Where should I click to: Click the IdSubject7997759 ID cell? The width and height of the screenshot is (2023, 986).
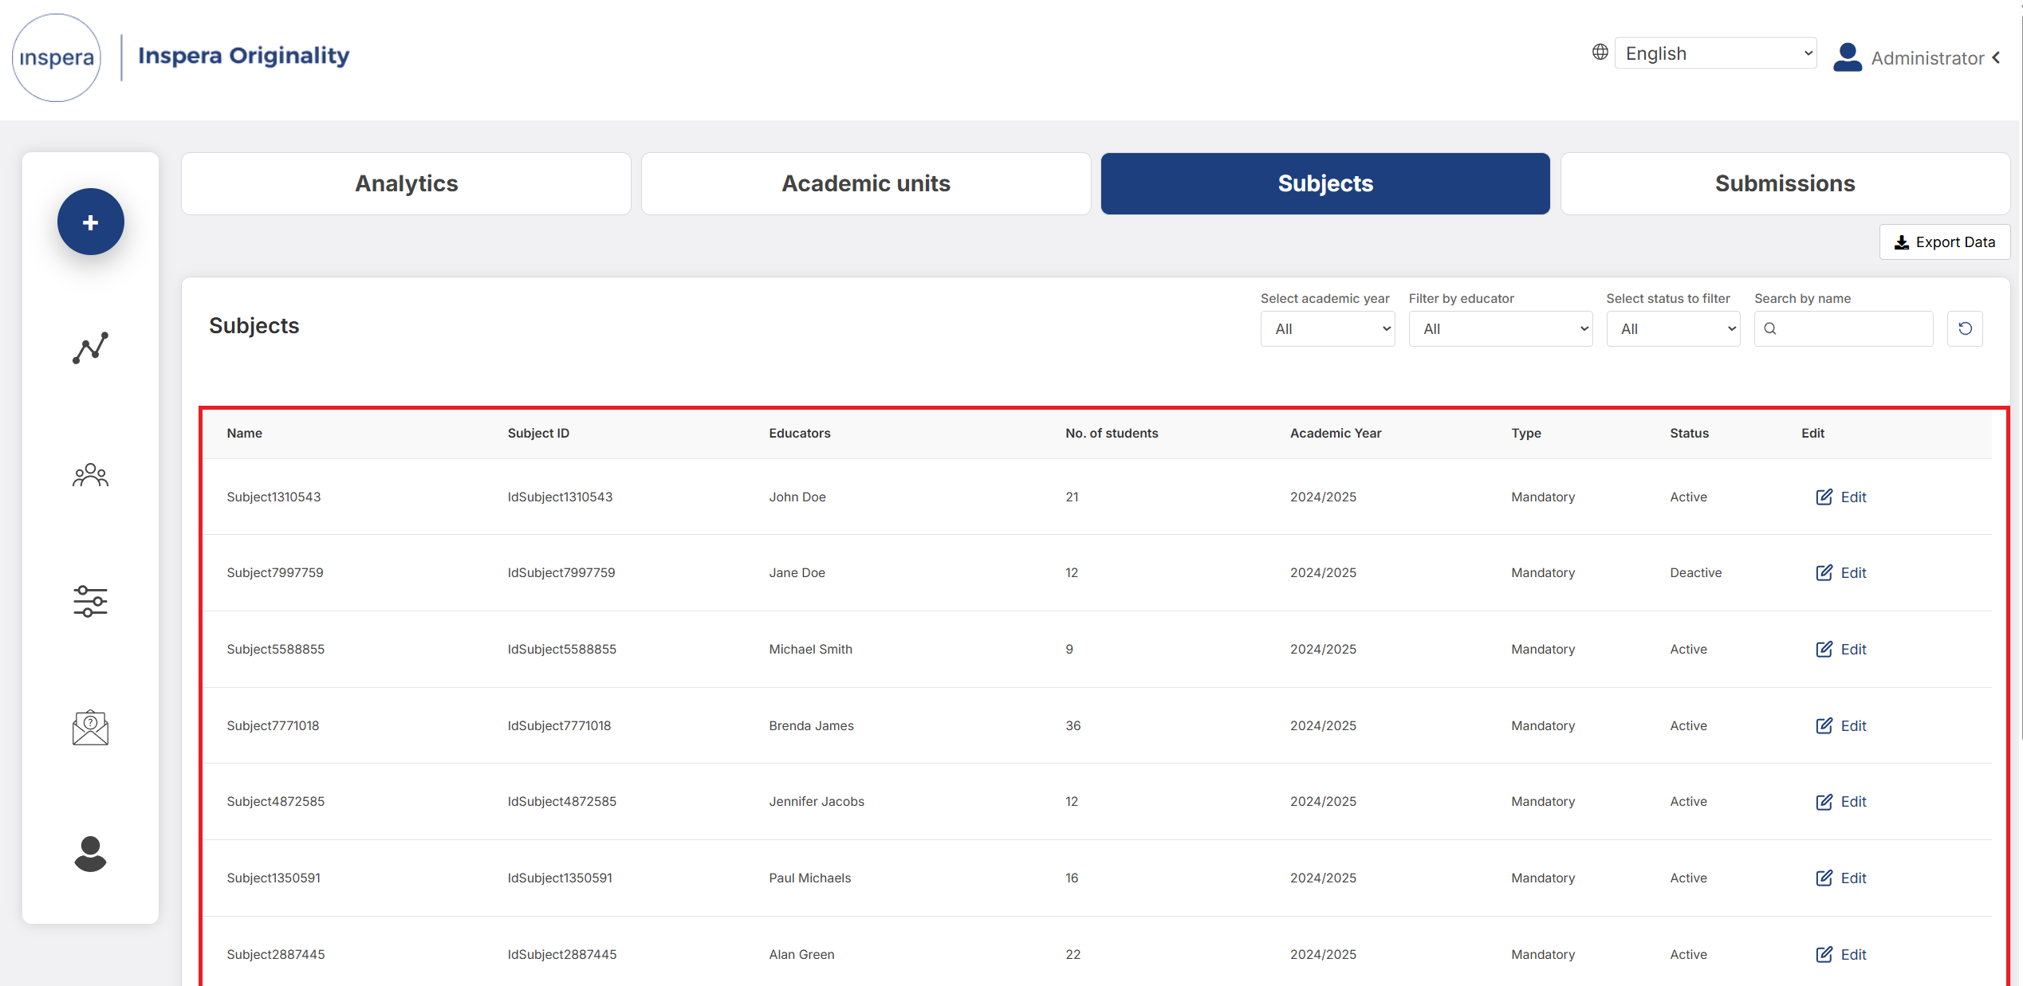coord(561,572)
